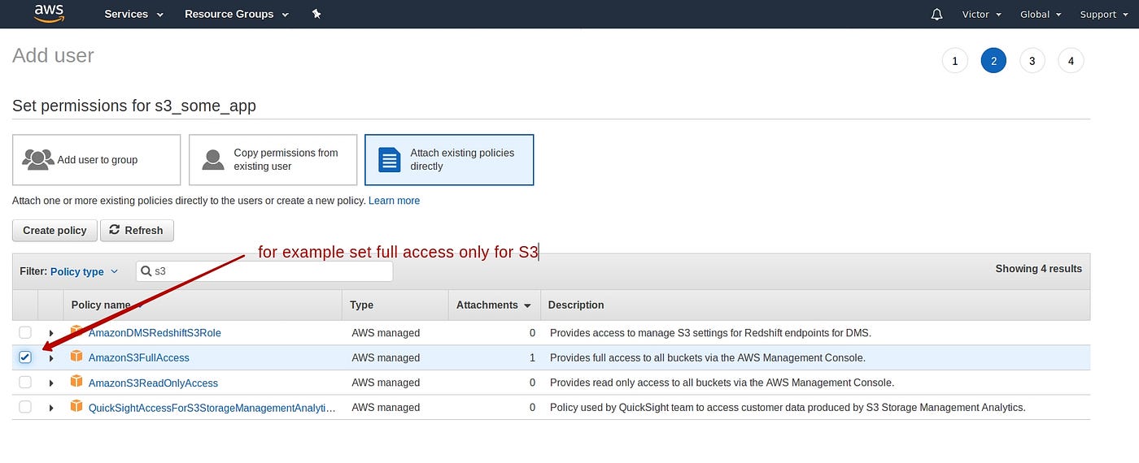Focus the policy search field containing s3
1139x463 pixels.
pyautogui.click(x=264, y=271)
